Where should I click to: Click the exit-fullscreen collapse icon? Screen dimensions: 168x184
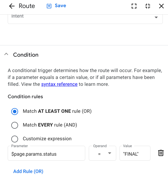[x=148, y=6]
